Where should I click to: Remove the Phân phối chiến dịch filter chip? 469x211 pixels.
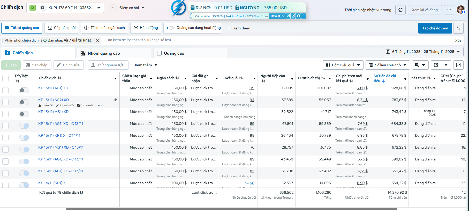[97, 40]
